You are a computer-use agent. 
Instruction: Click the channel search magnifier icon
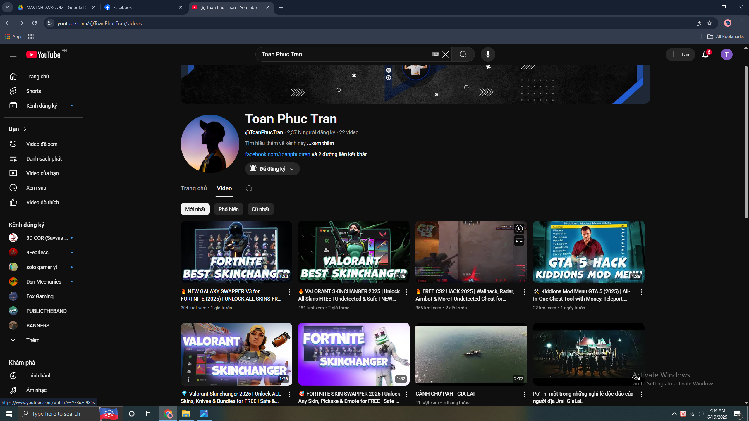click(x=249, y=189)
